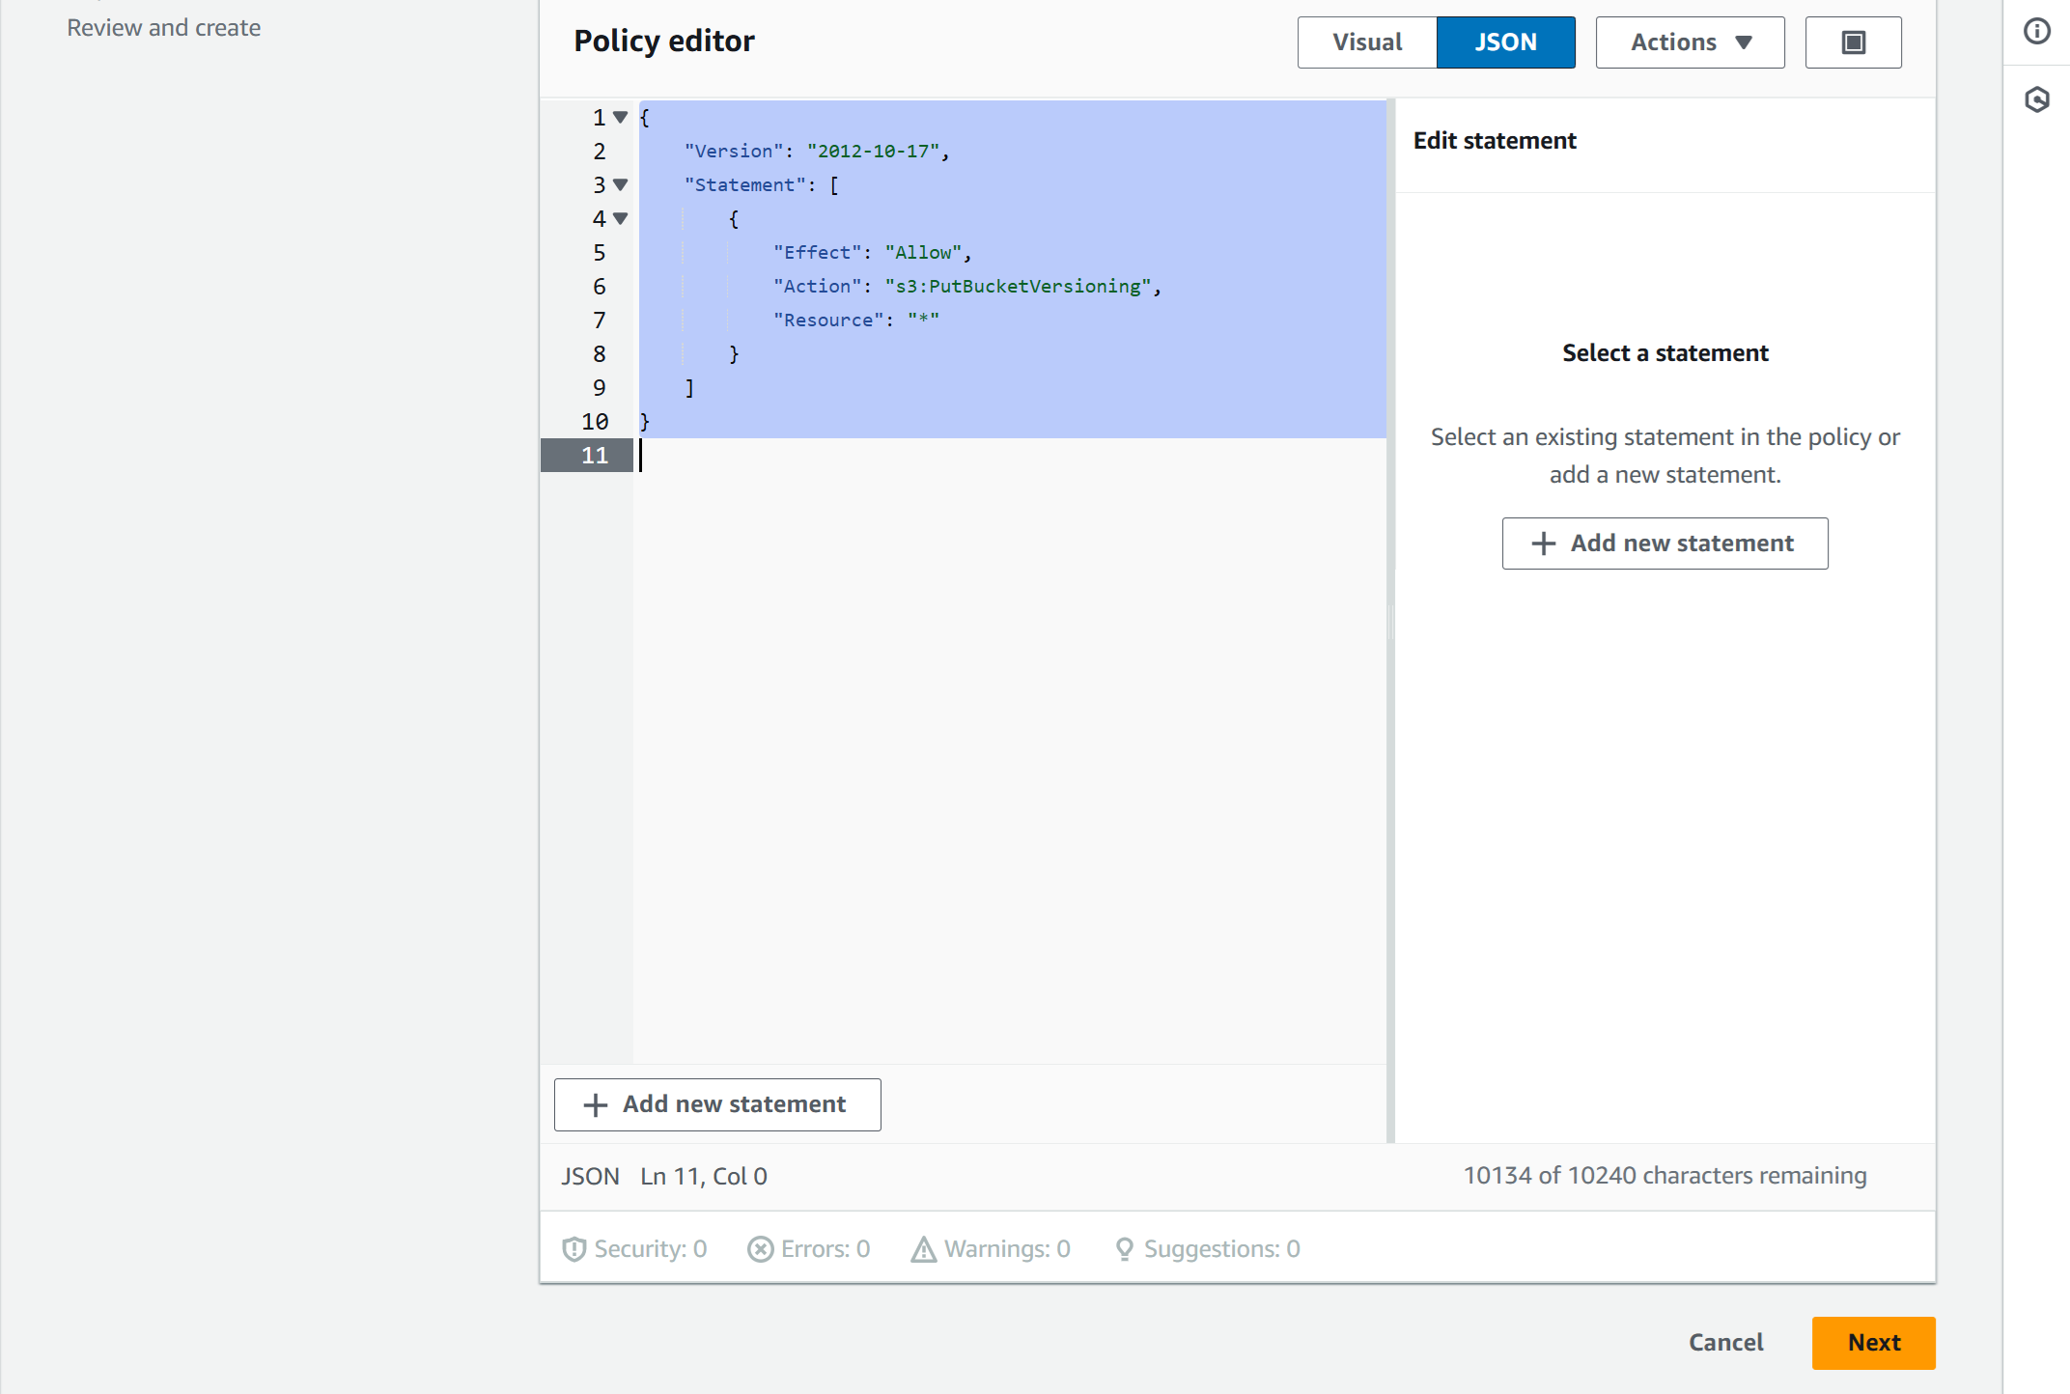Click the Cancel link
This screenshot has height=1394, width=2070.
click(1724, 1342)
